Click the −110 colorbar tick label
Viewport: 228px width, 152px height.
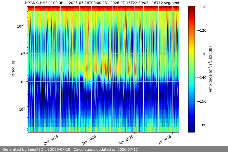[202, 7]
